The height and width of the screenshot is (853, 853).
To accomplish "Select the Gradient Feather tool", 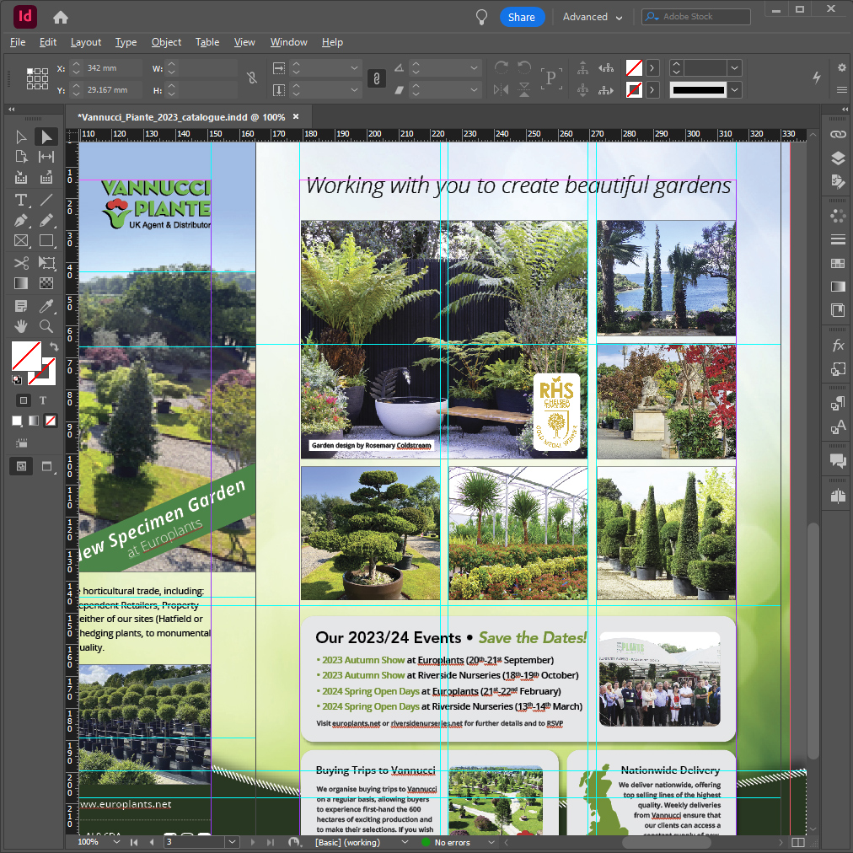I will tap(46, 283).
